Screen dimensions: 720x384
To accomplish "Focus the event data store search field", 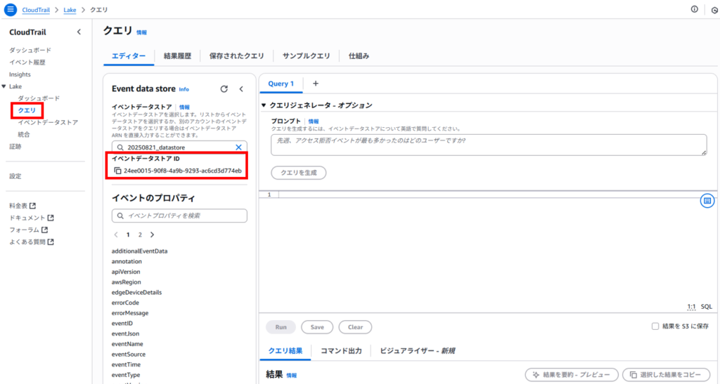I will click(x=179, y=147).
